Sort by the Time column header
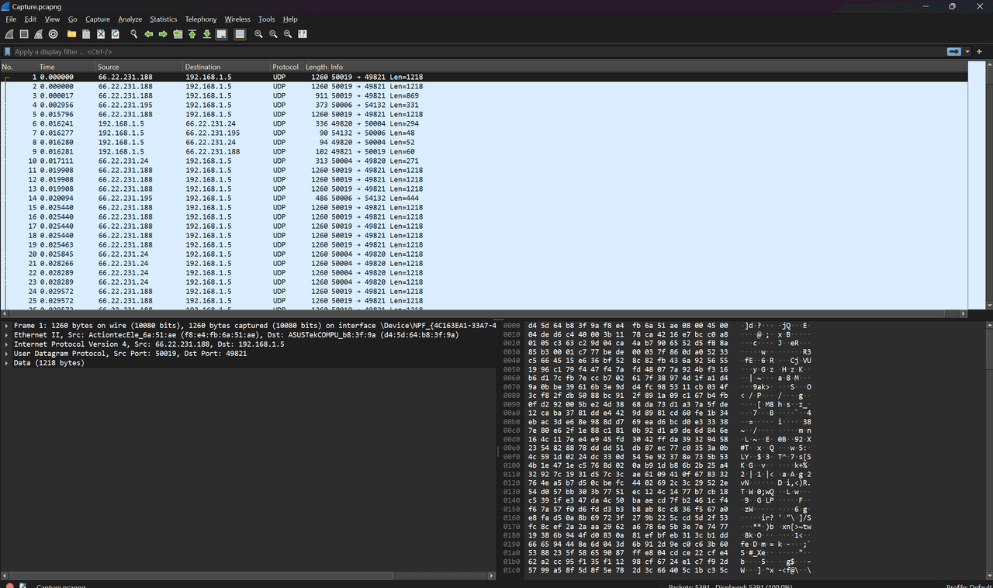This screenshot has height=588, width=993. click(x=67, y=67)
